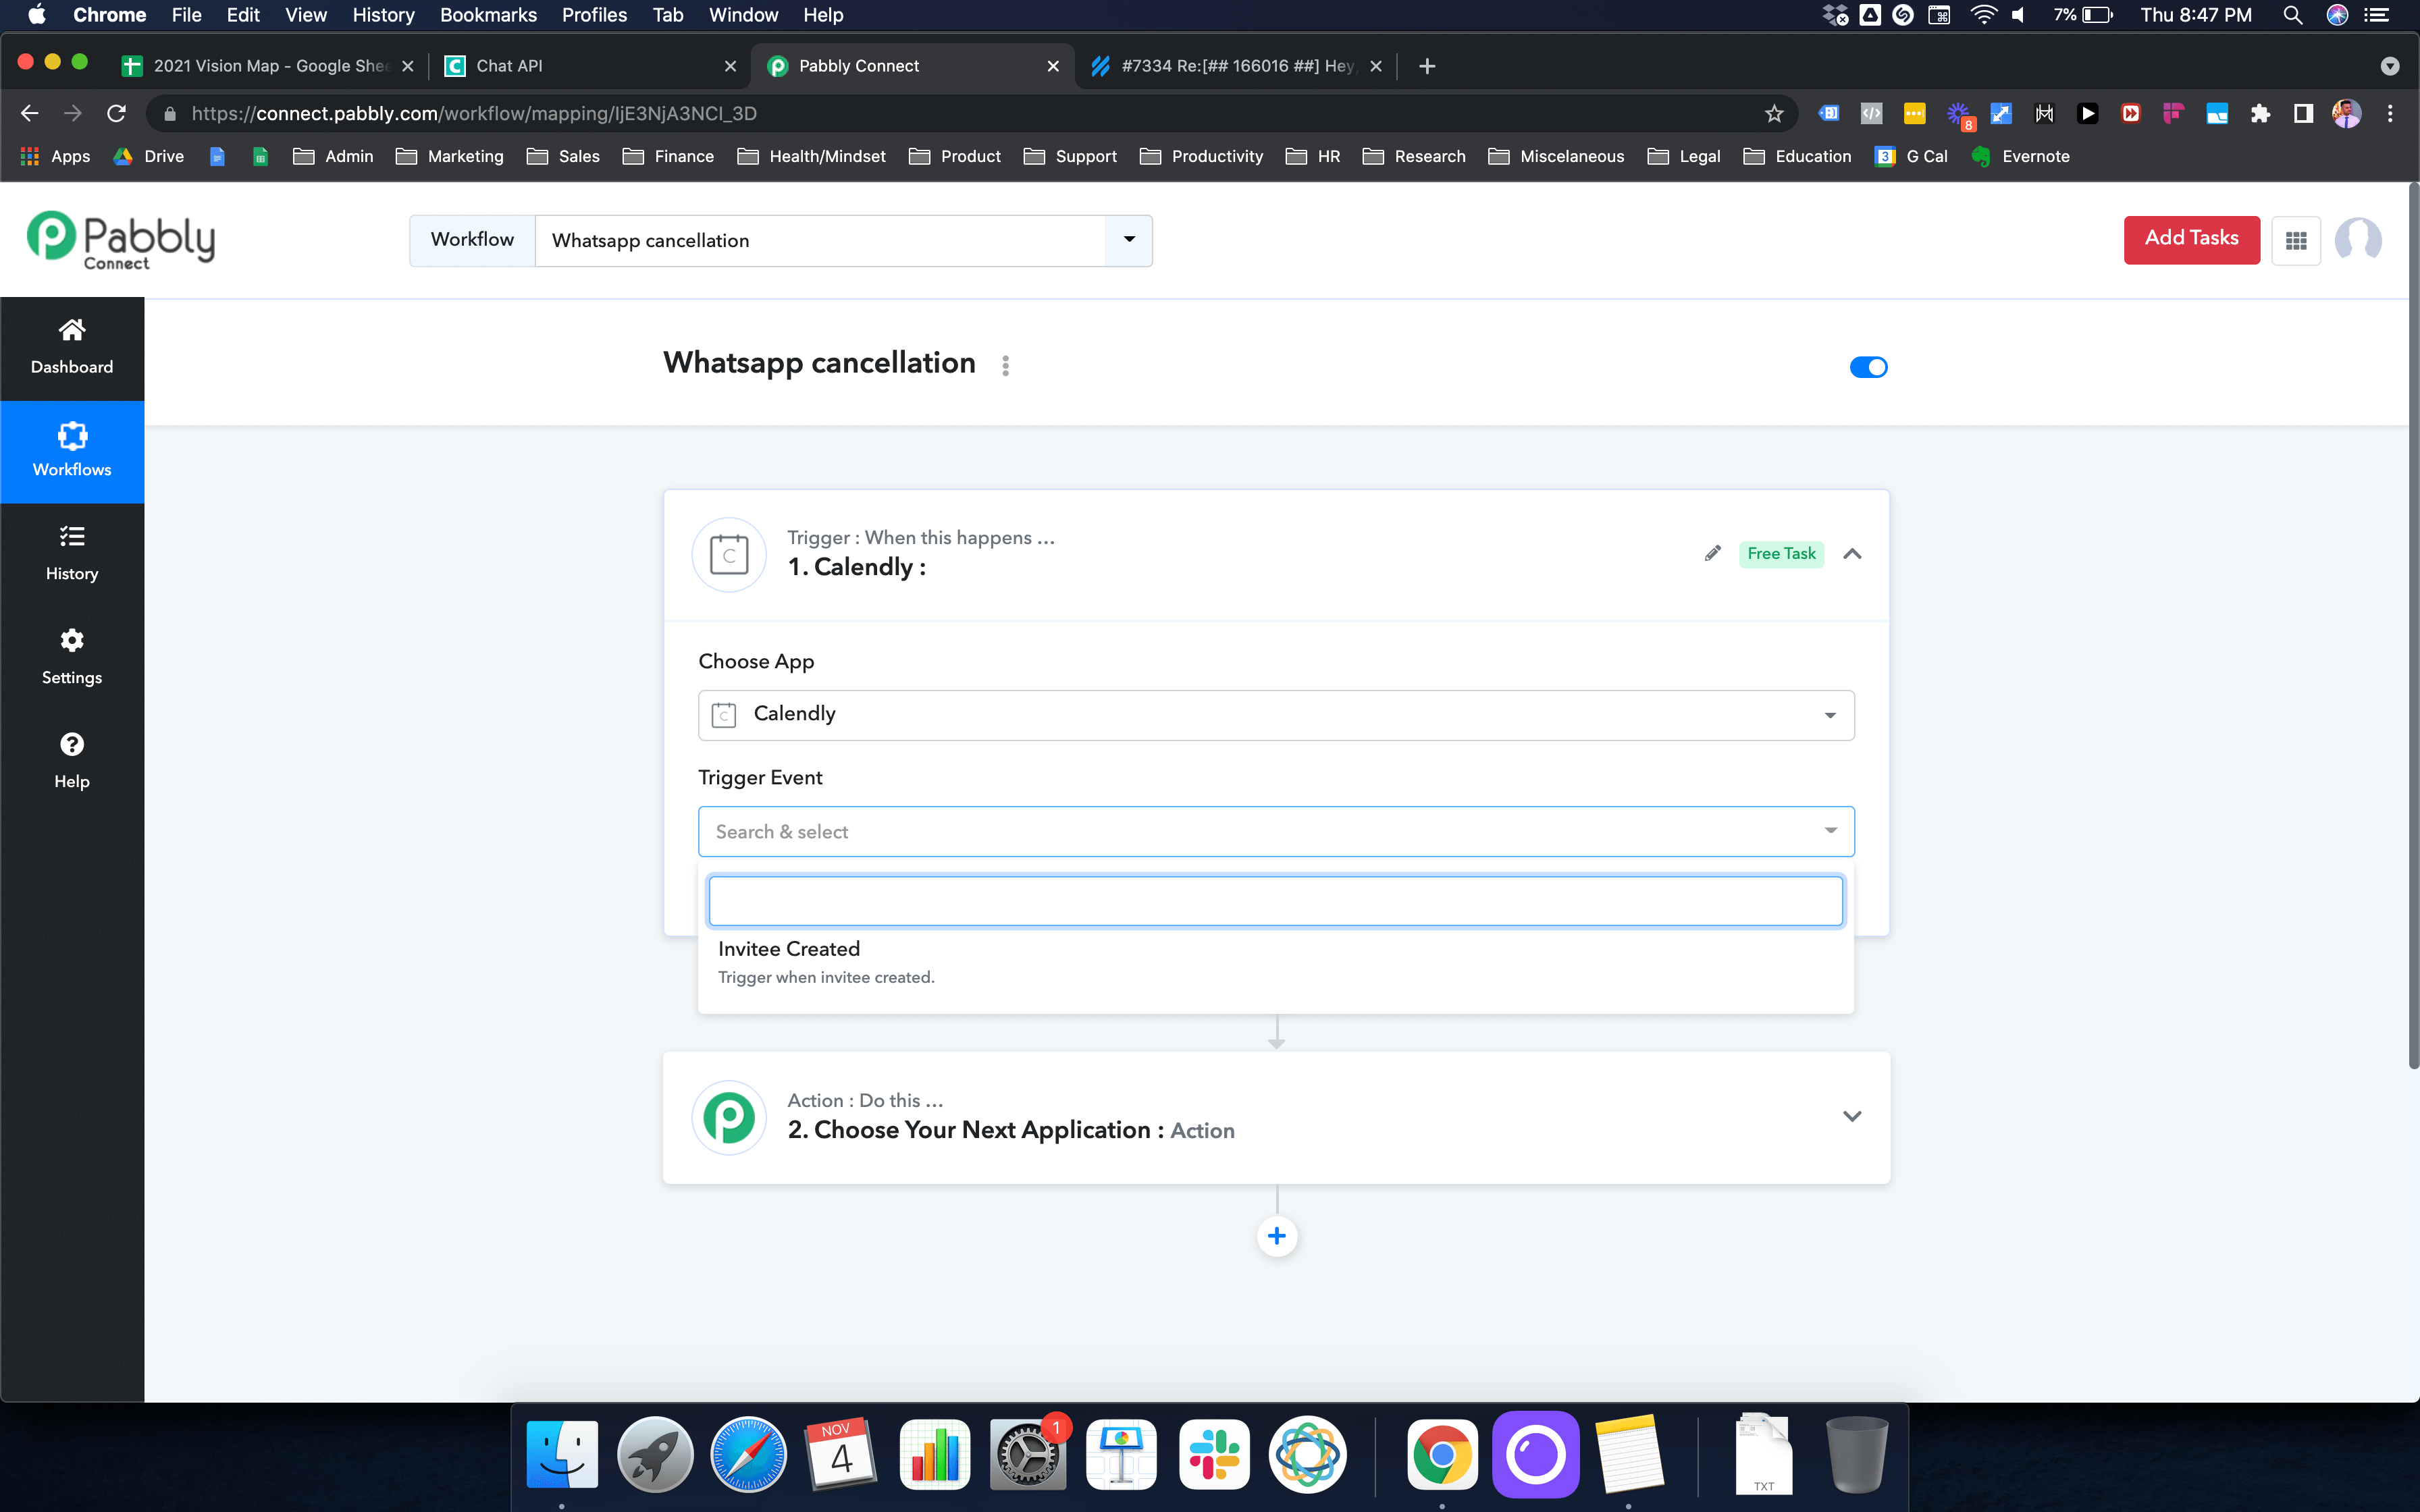Click the Pabbly action step icon
Viewport: 2420px width, 1512px height.
pyautogui.click(x=729, y=1117)
